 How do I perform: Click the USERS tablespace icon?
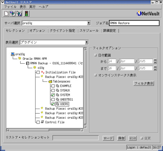[57, 104]
